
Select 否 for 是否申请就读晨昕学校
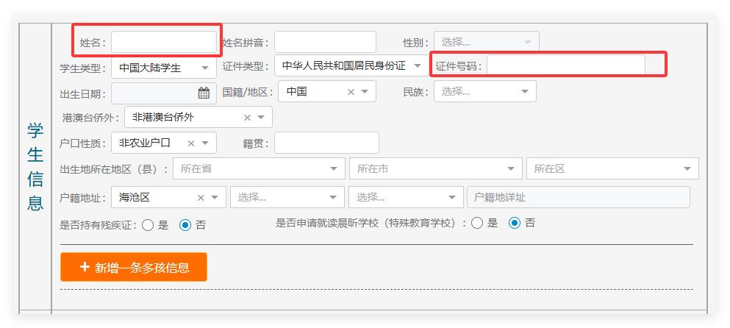(x=515, y=223)
